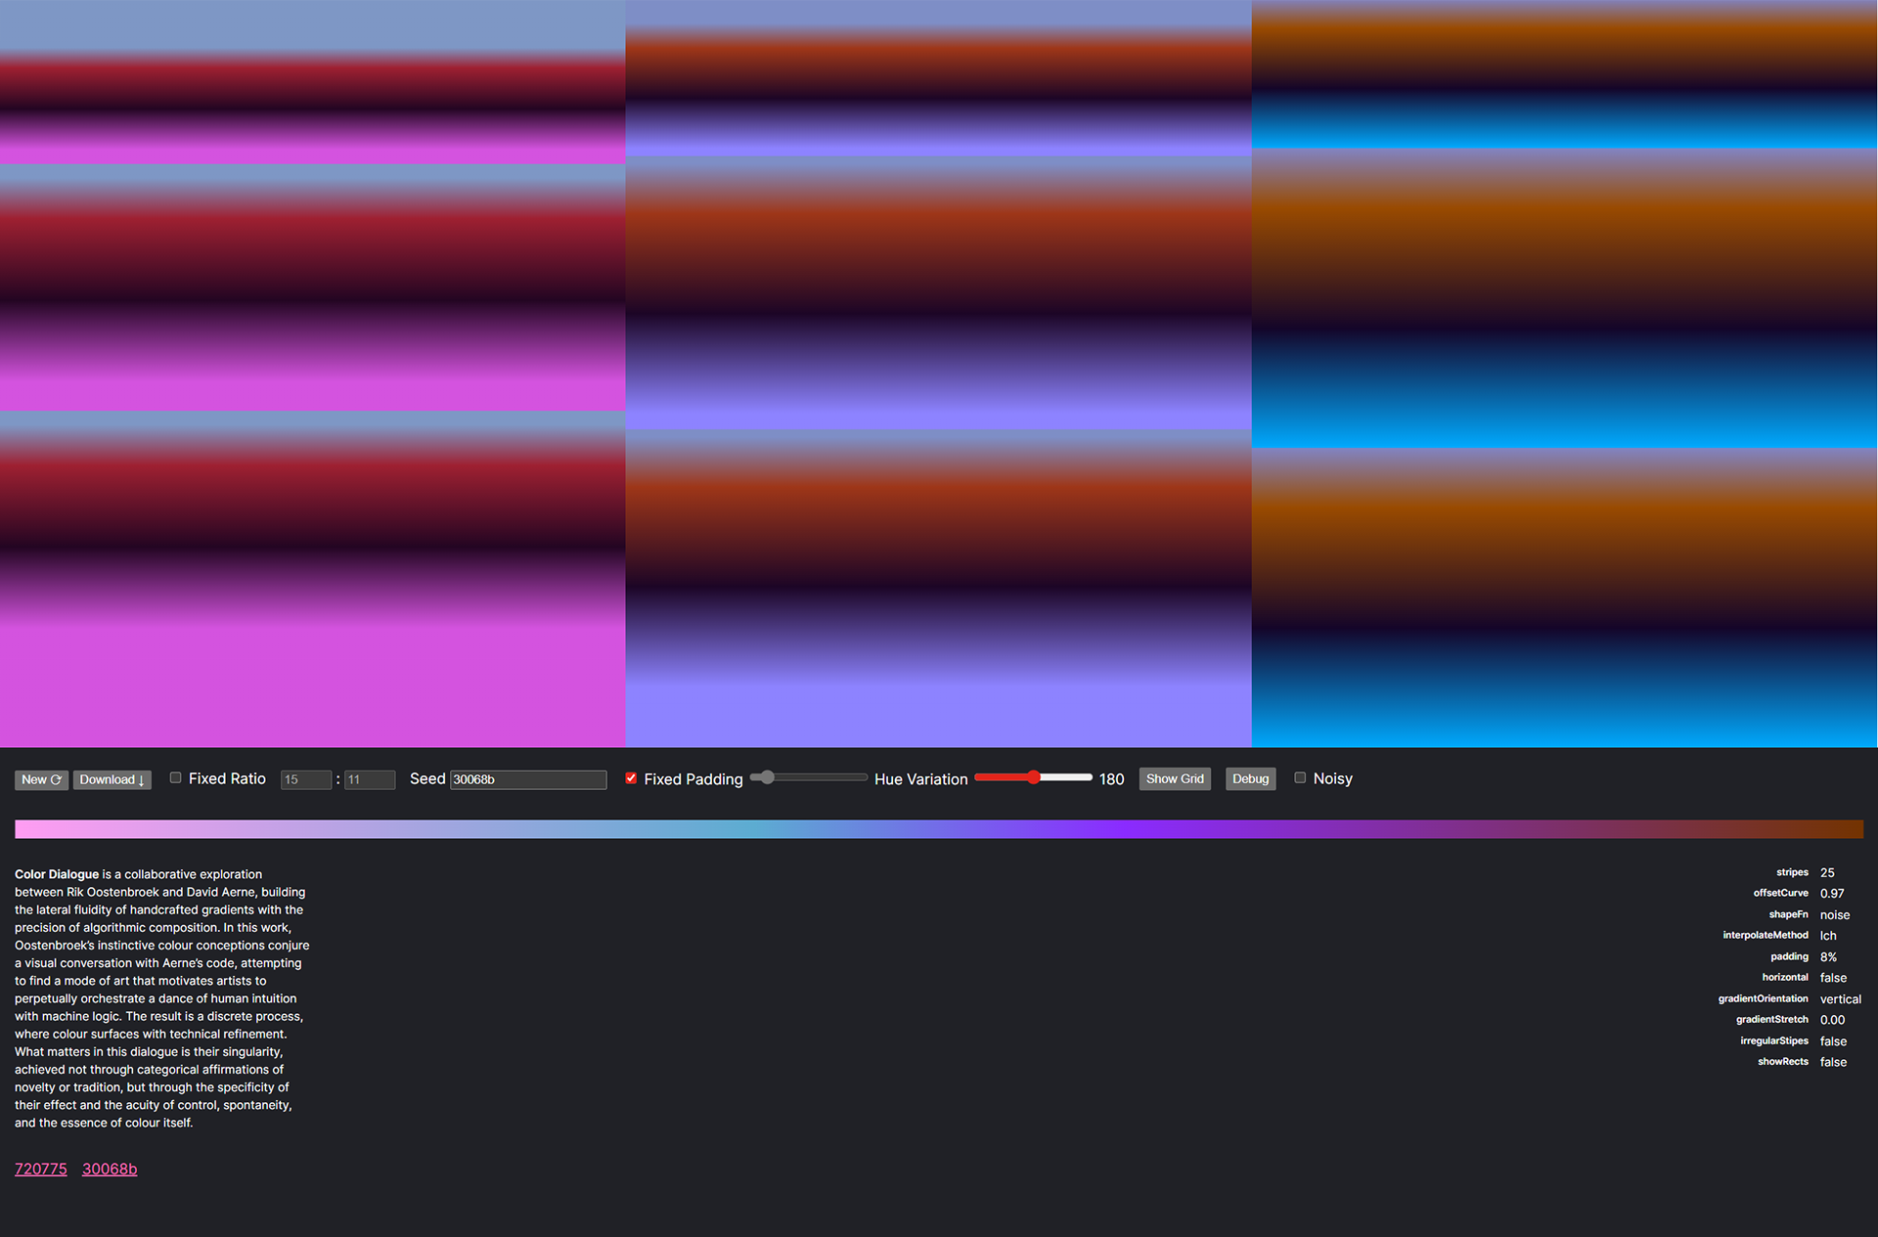Screen dimensions: 1878x1237
Task: Open the 30068b seed link
Action: coord(110,1169)
